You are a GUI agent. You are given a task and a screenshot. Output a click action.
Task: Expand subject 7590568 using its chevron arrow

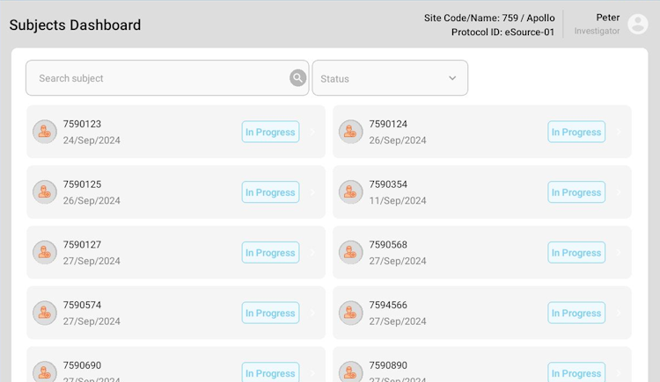coord(619,253)
